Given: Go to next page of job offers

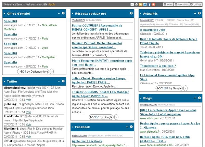Looking at the screenshot, I should [52, 72].
